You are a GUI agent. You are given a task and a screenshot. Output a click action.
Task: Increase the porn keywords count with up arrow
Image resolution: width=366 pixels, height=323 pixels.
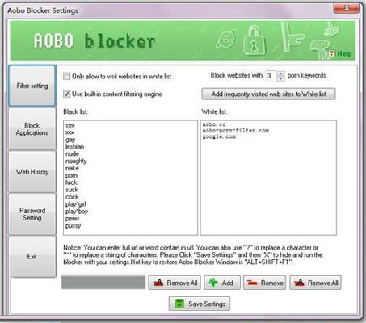click(x=280, y=73)
